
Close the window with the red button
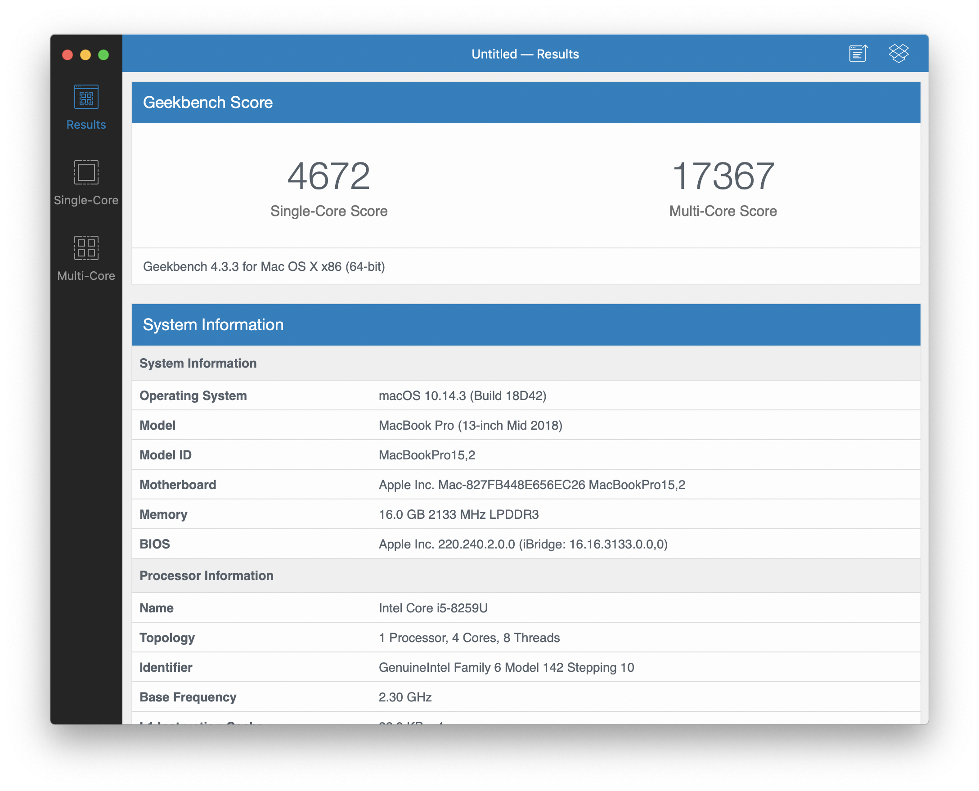pyautogui.click(x=67, y=55)
